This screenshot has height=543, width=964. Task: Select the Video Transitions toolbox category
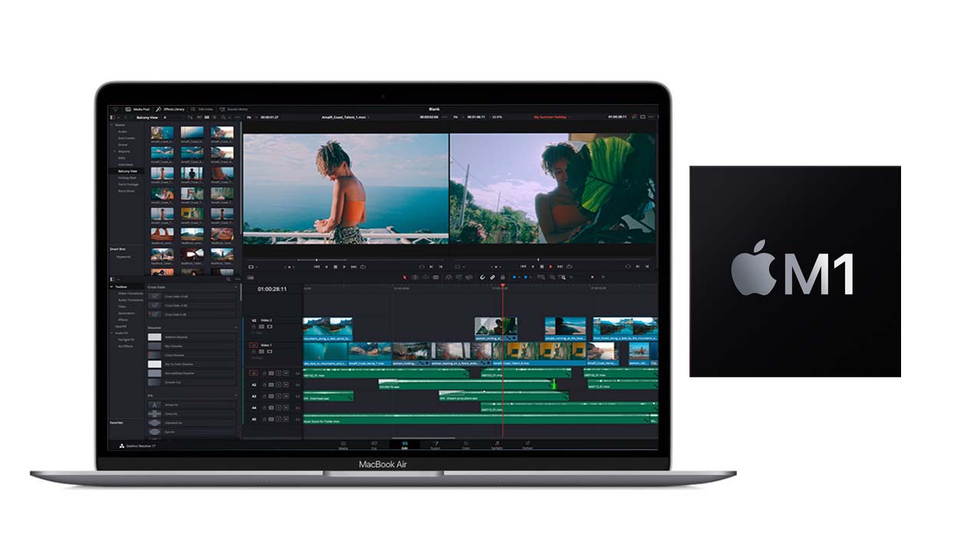[130, 293]
